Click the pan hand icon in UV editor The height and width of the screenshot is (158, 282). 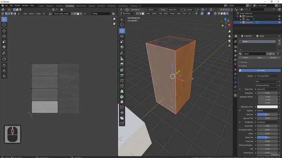click(x=114, y=24)
